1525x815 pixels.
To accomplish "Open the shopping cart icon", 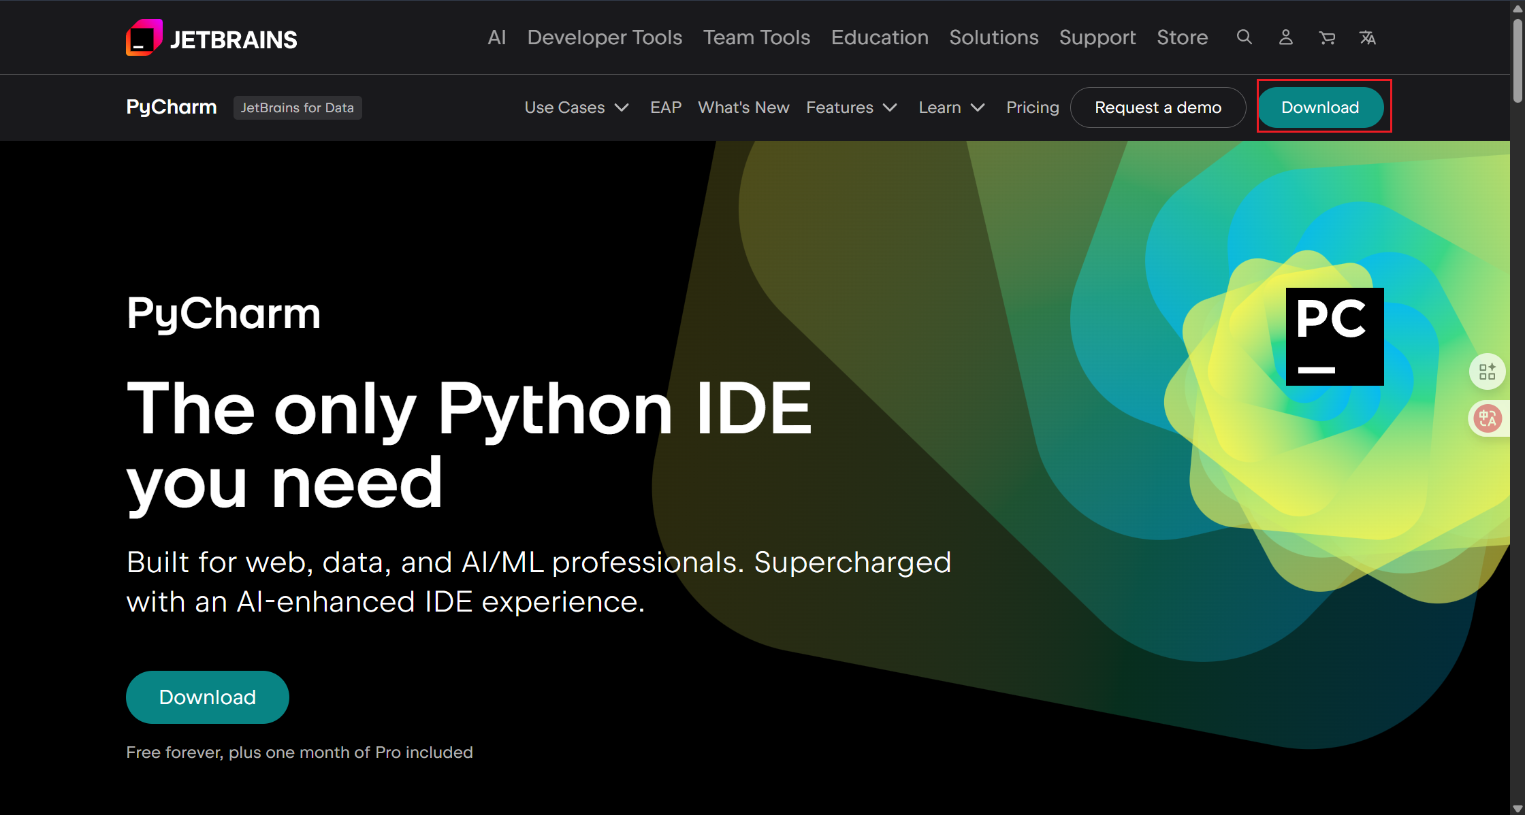I will point(1326,37).
